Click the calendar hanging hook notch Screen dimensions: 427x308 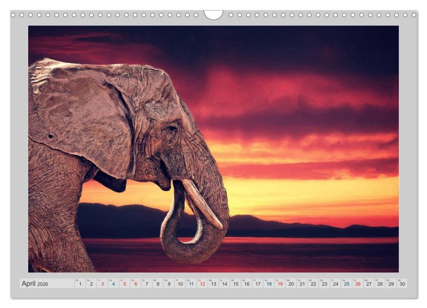(213, 15)
